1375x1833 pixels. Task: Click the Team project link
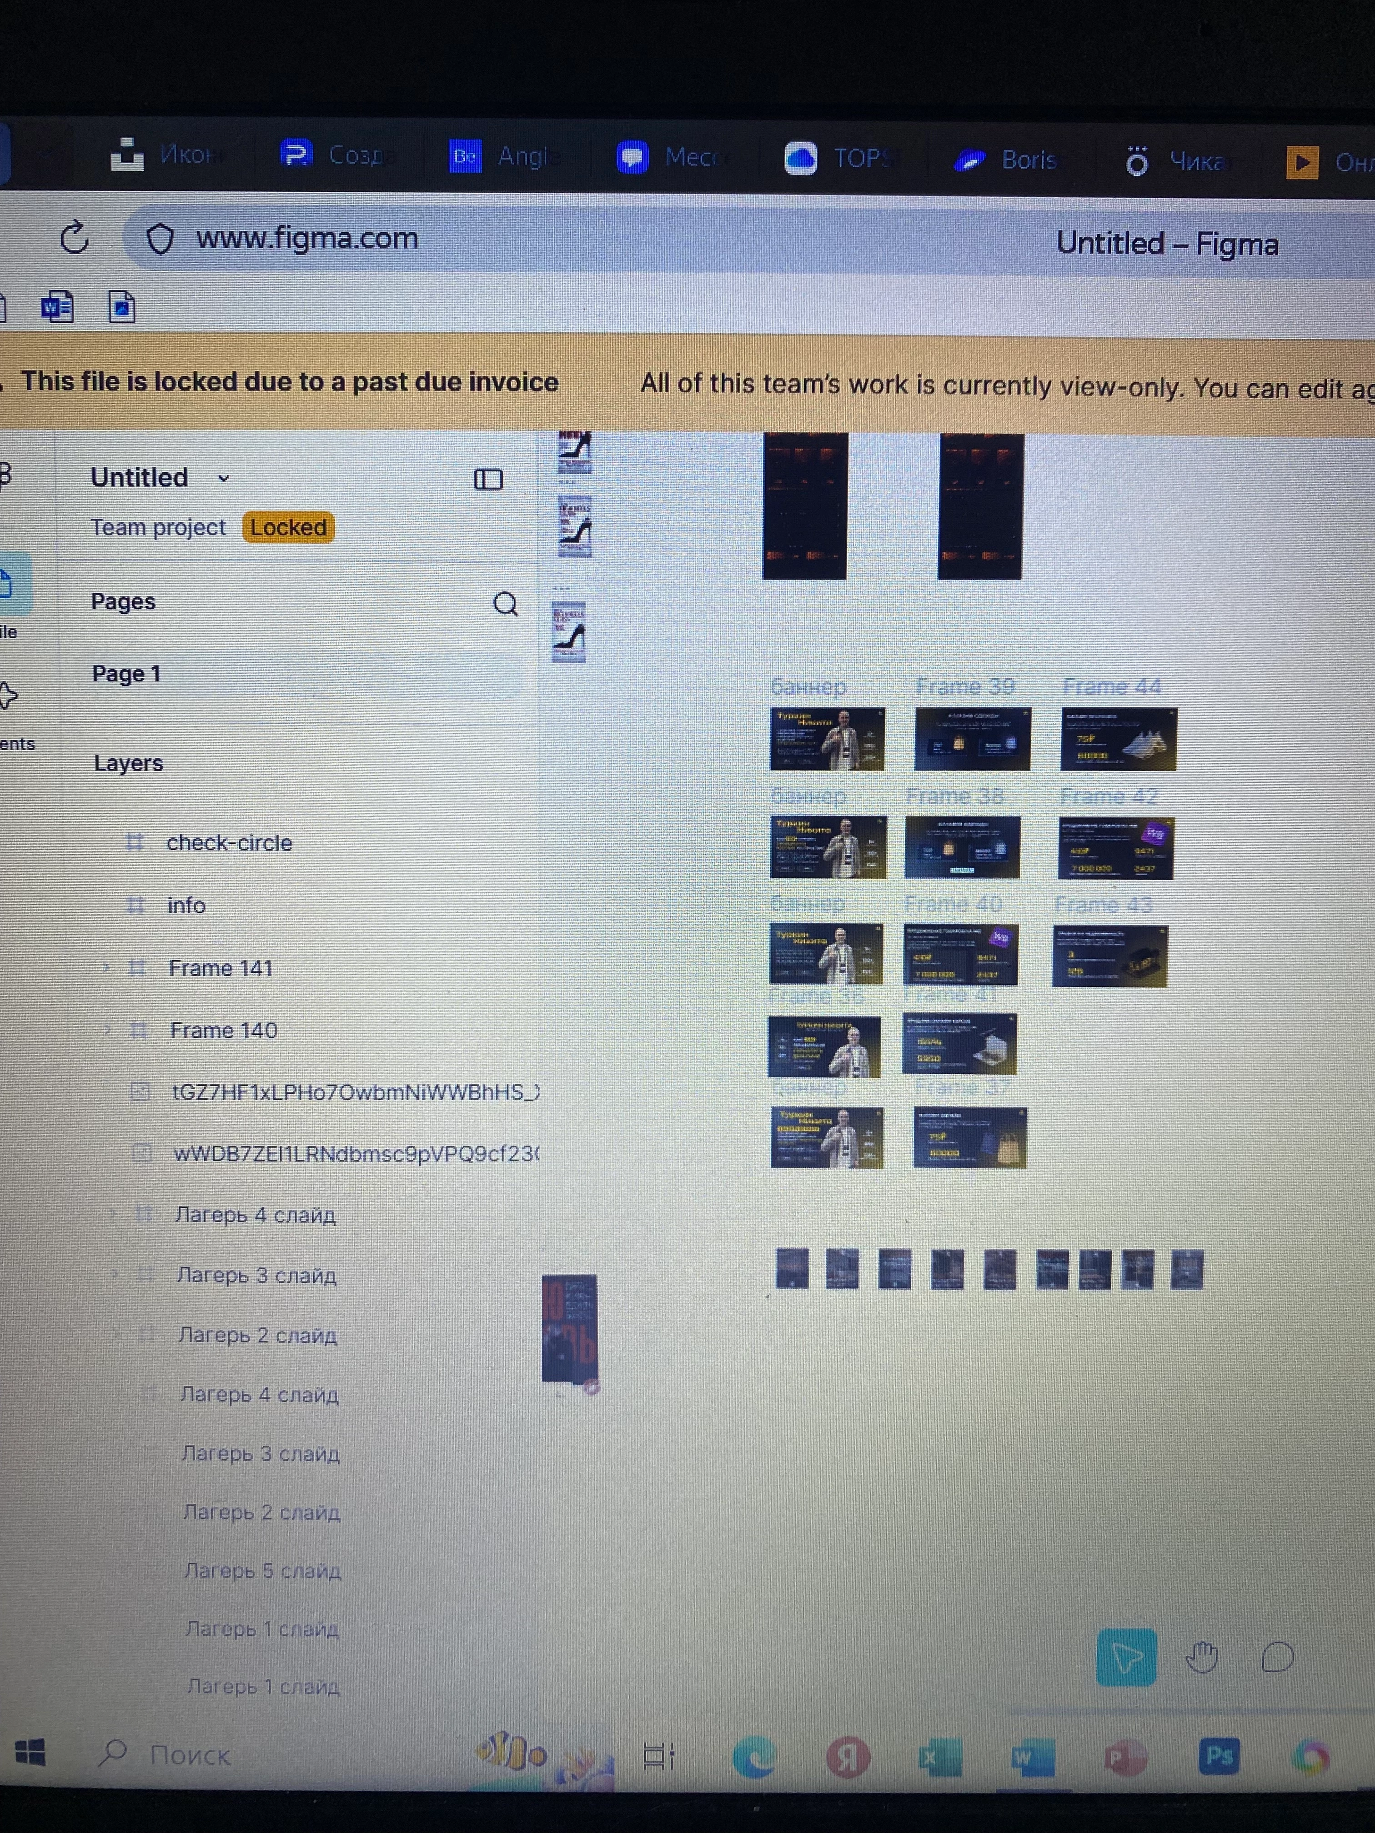(158, 527)
